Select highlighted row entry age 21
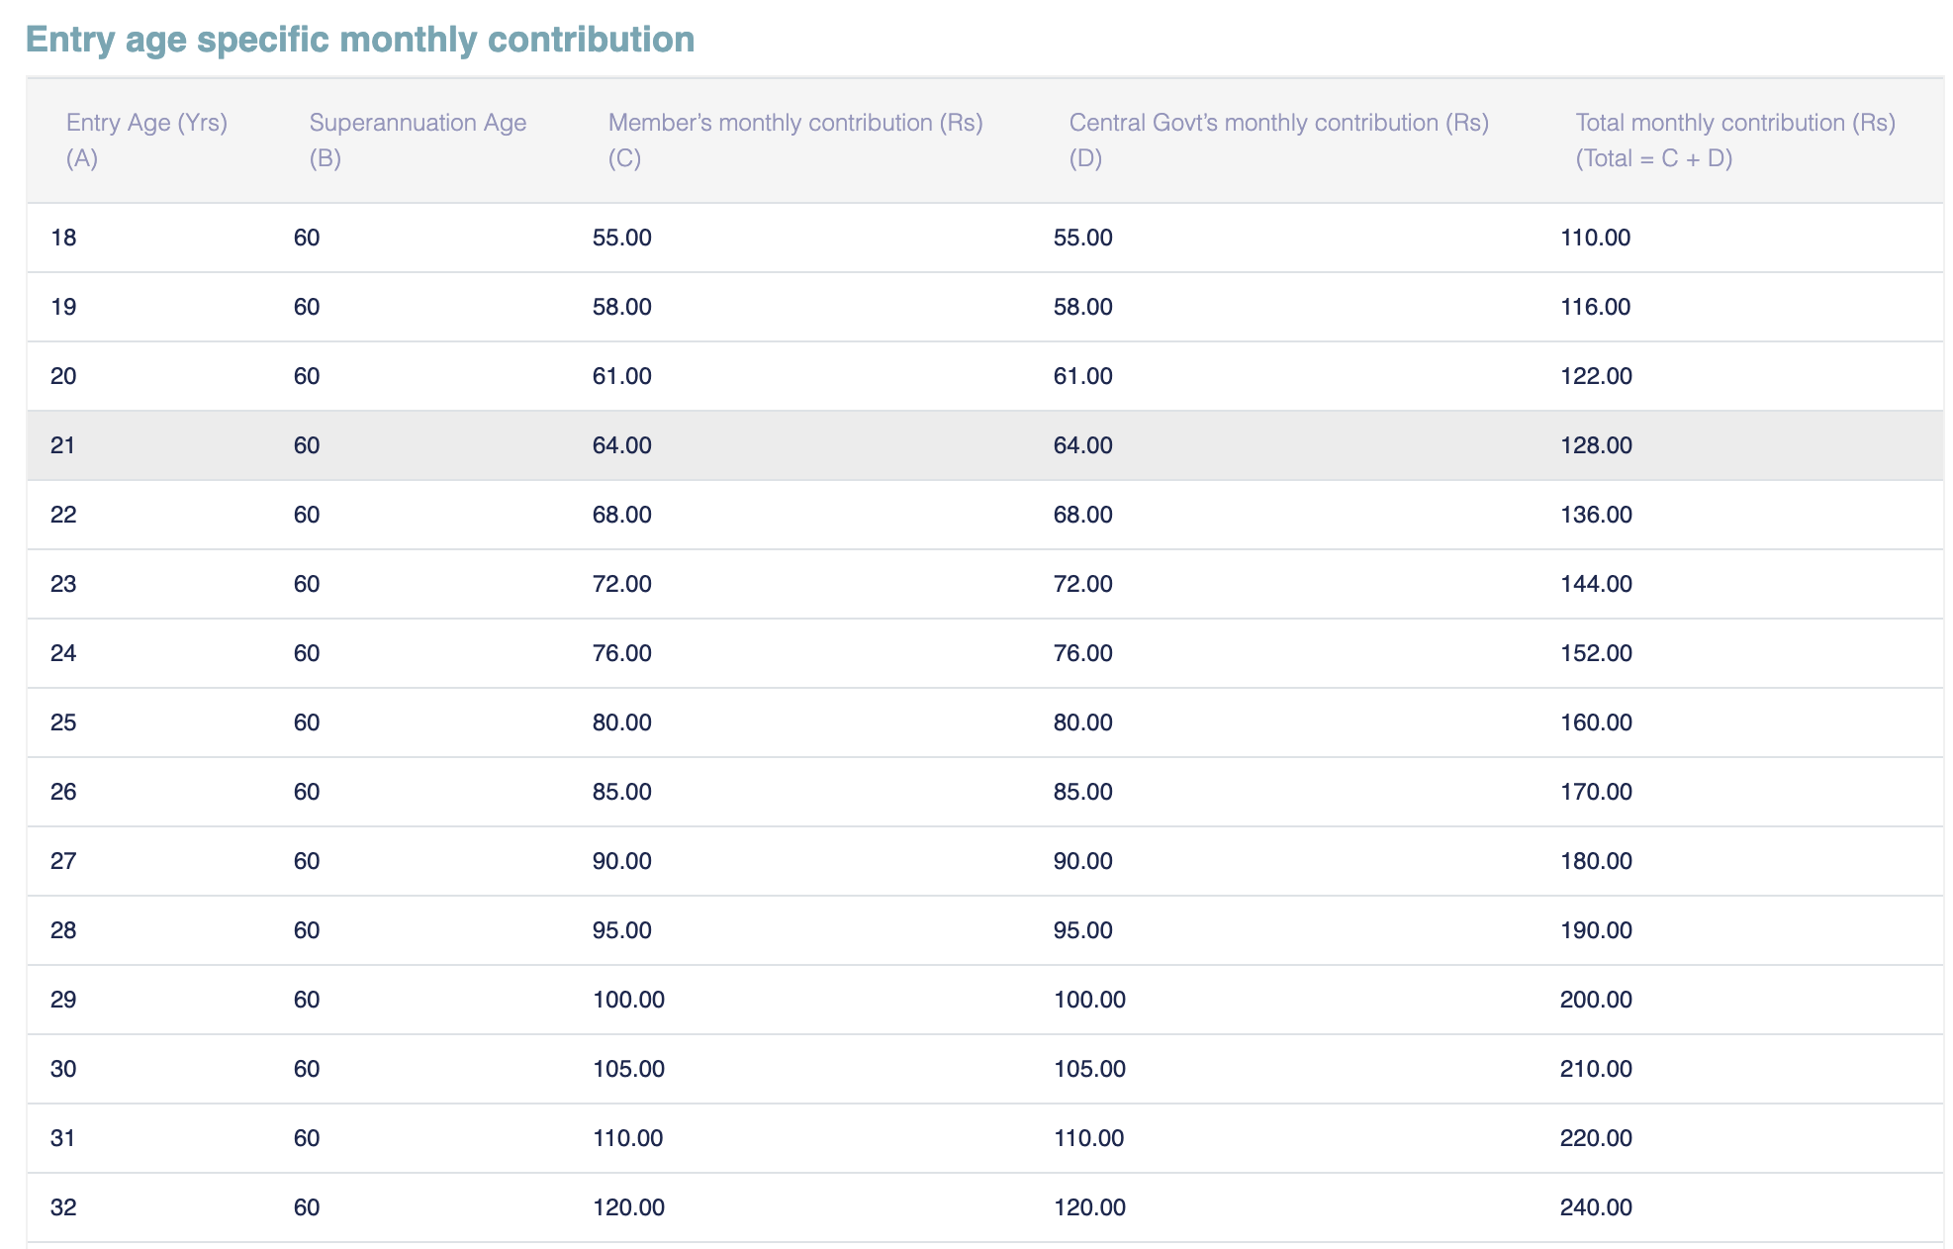 (x=63, y=445)
